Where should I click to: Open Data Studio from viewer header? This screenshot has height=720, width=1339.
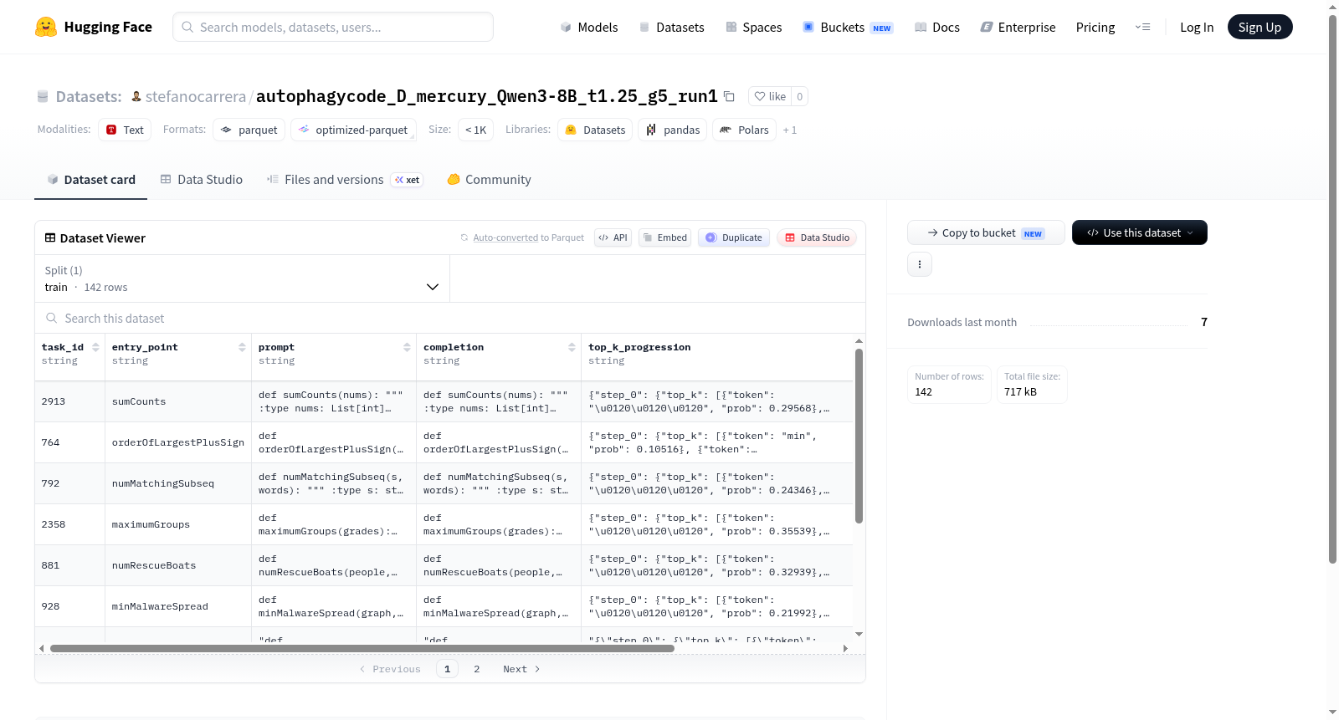(817, 237)
